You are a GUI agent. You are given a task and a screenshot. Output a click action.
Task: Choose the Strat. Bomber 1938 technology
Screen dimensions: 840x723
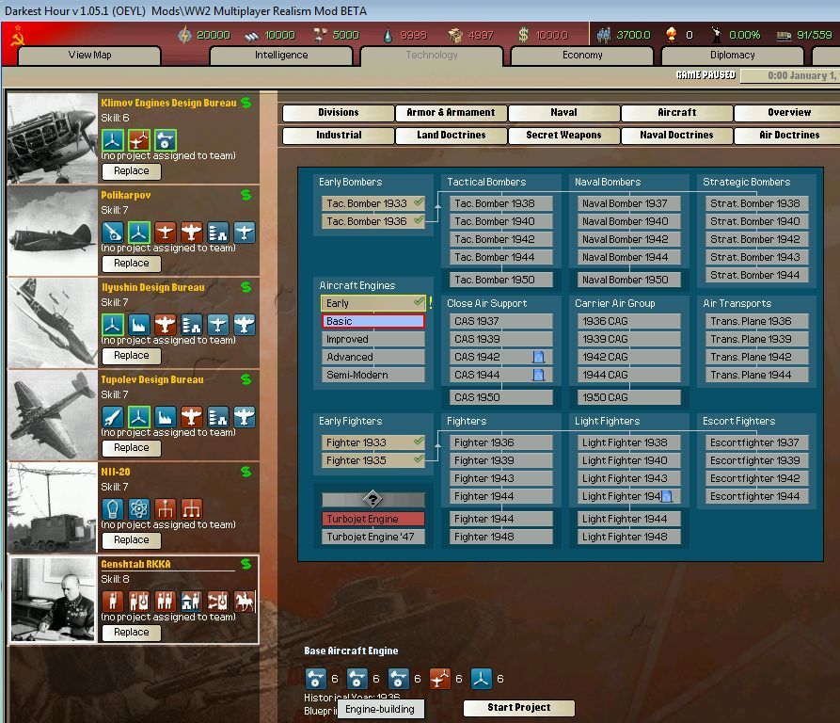(756, 203)
